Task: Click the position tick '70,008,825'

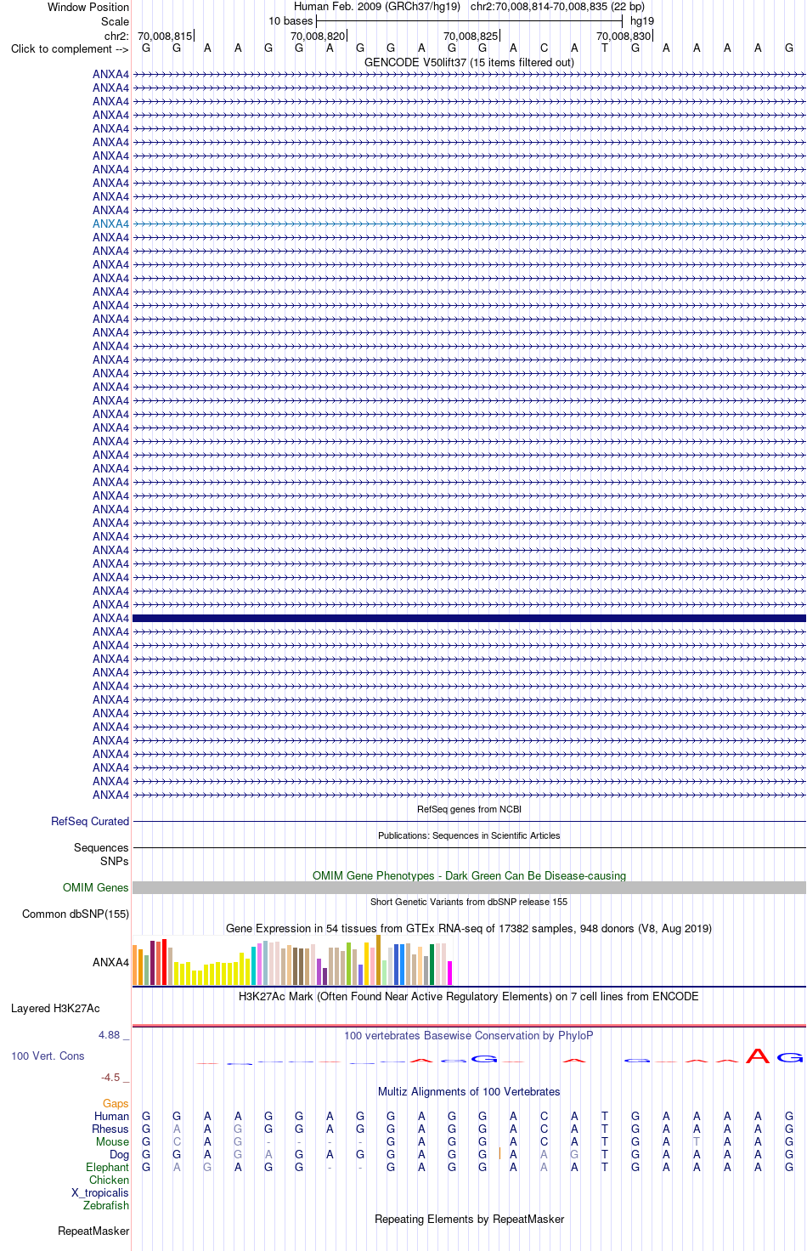Action: coord(471,36)
